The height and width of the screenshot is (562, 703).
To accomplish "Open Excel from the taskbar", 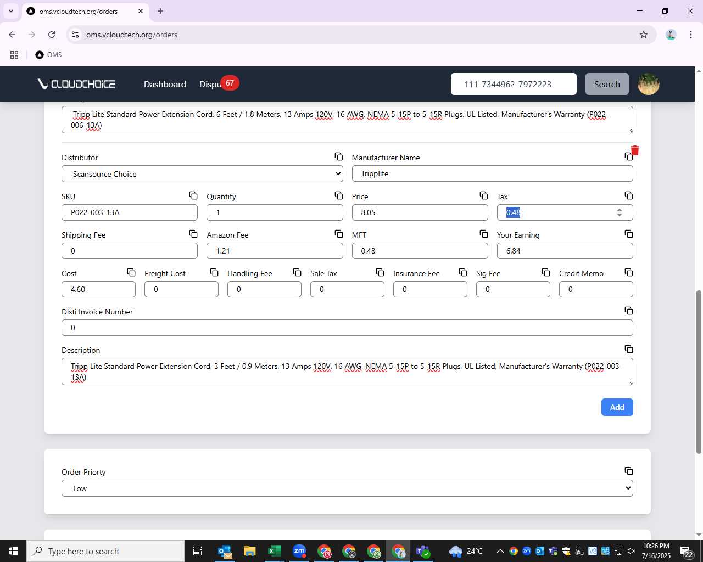I will click(x=274, y=551).
